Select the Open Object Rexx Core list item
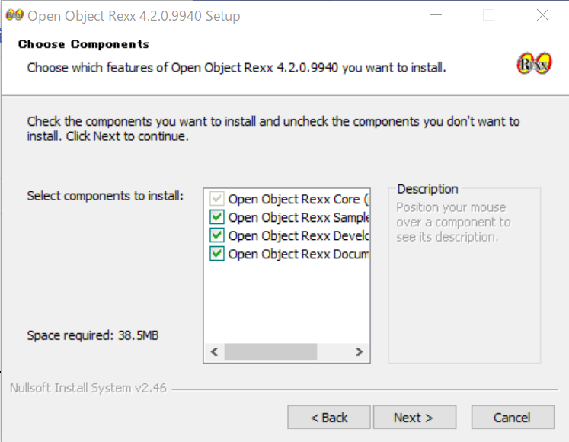This screenshot has height=442, width=569. point(297,199)
